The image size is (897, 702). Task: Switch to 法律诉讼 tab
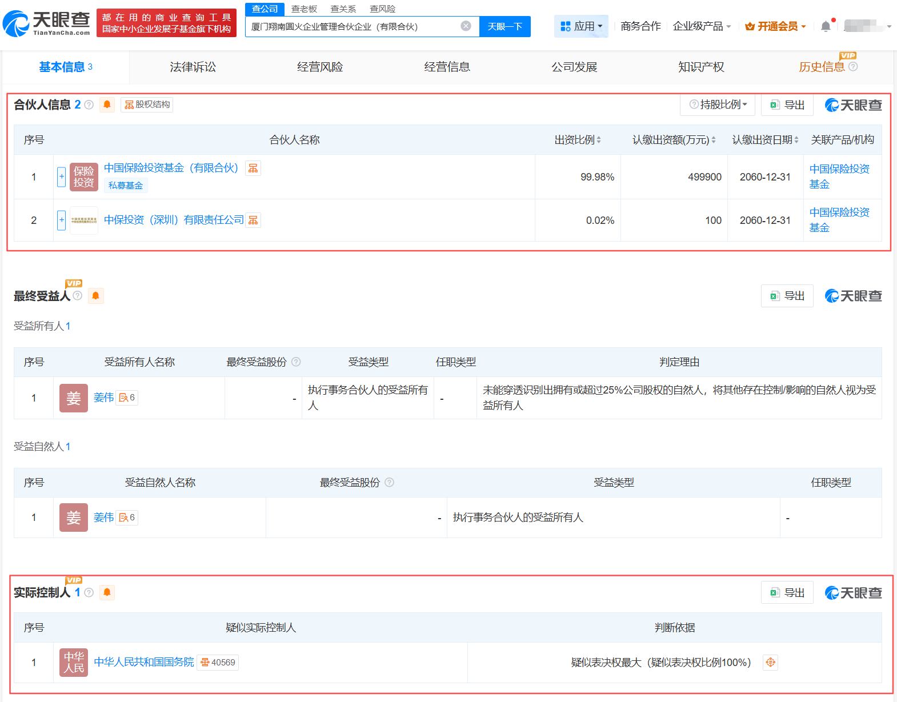click(x=193, y=67)
